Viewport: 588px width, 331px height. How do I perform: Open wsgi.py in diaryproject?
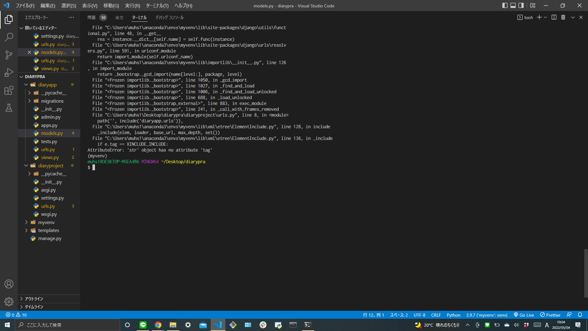coord(49,214)
